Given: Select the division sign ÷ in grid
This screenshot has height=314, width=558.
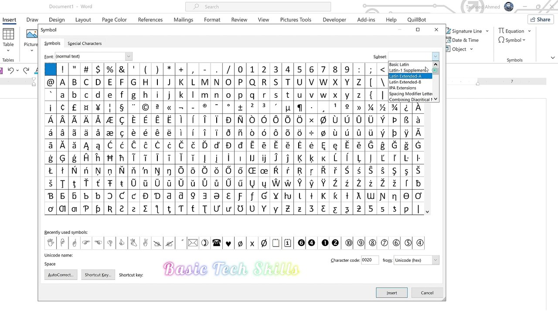Looking at the screenshot, I should click(x=311, y=133).
